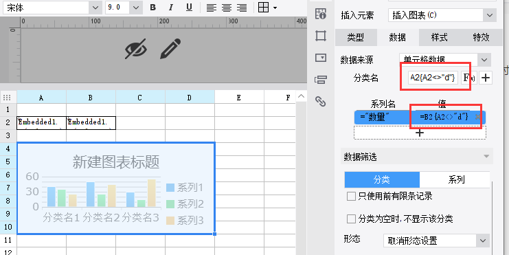The height and width of the screenshot is (255, 509).
Task: Align text right
Action: [x=242, y=8]
